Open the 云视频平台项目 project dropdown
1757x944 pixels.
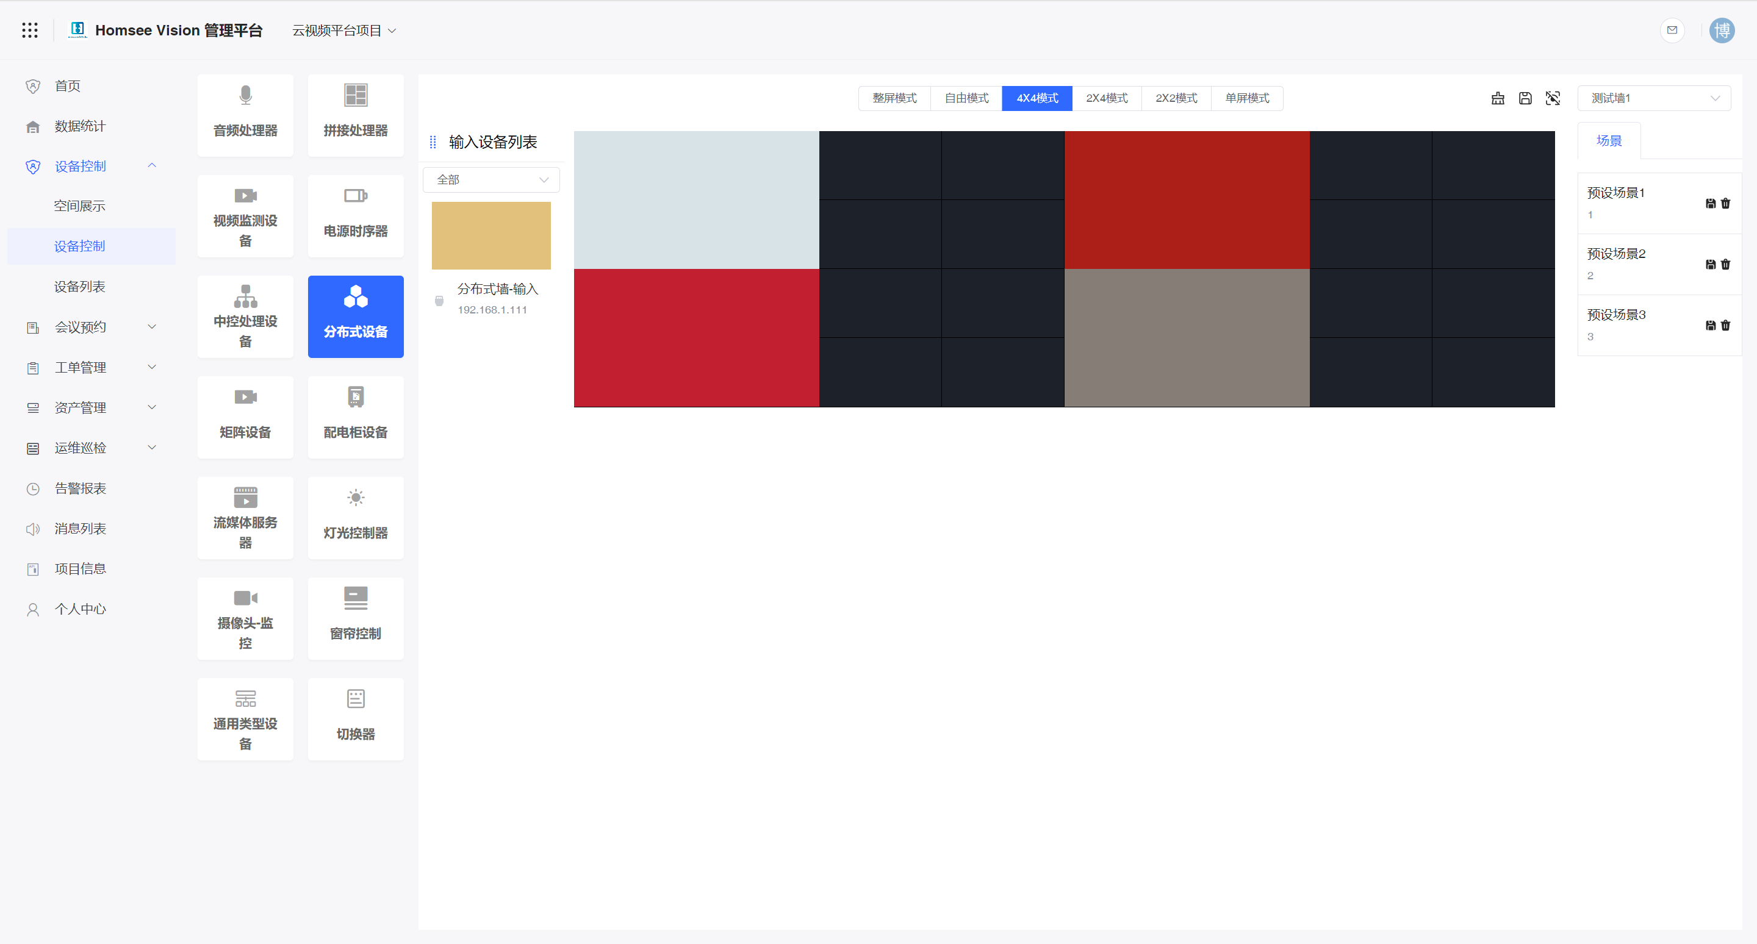tap(343, 30)
